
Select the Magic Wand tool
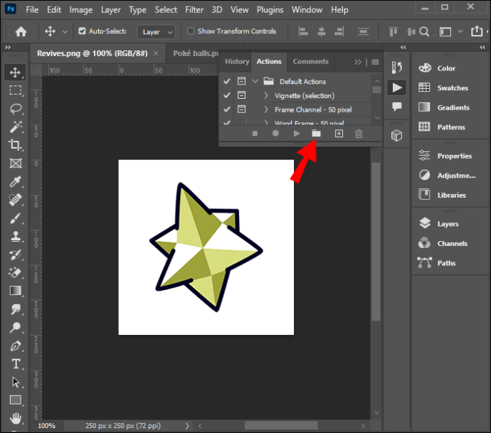tap(16, 127)
